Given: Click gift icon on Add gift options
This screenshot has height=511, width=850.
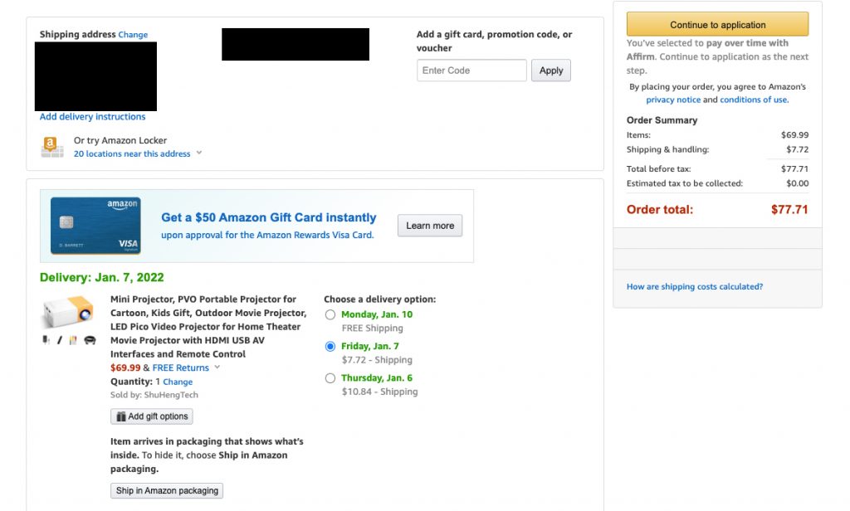Looking at the screenshot, I should click(x=121, y=416).
